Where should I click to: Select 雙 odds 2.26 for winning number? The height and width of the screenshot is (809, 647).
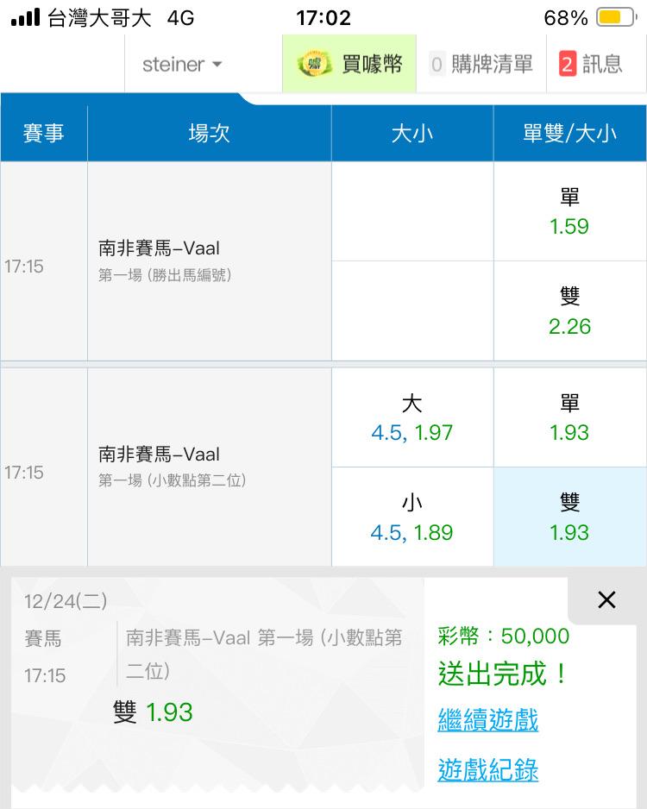click(569, 310)
